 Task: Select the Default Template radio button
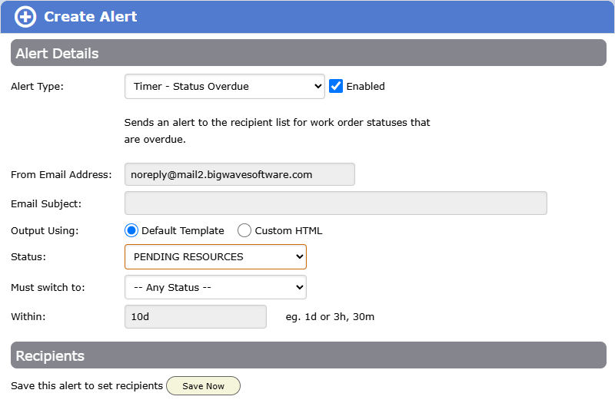131,231
